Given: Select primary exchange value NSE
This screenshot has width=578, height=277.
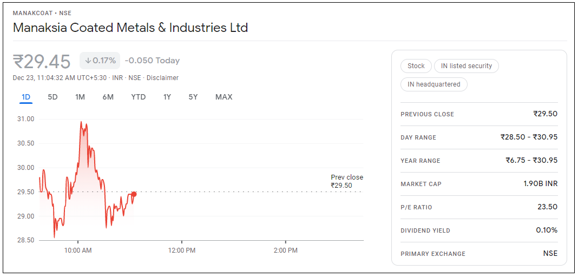Looking at the screenshot, I should point(551,253).
